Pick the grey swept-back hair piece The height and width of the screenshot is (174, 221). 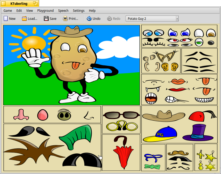[x=29, y=131]
